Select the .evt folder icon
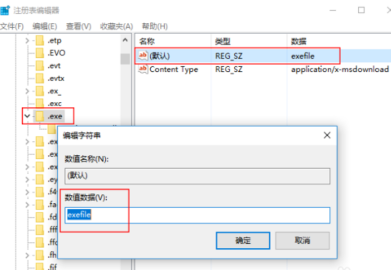This screenshot has width=391, height=272. tap(40, 66)
